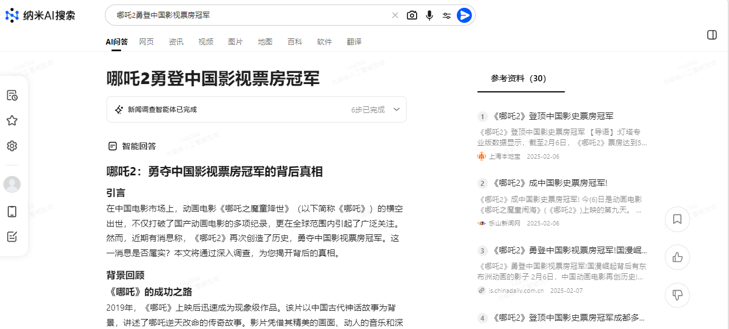Open favorites star in left sidebar

tap(12, 121)
